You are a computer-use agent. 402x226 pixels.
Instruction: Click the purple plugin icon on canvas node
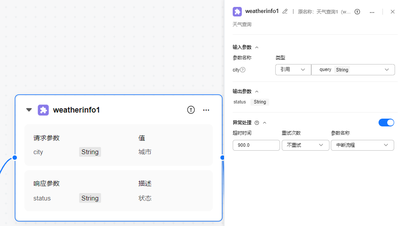43,110
